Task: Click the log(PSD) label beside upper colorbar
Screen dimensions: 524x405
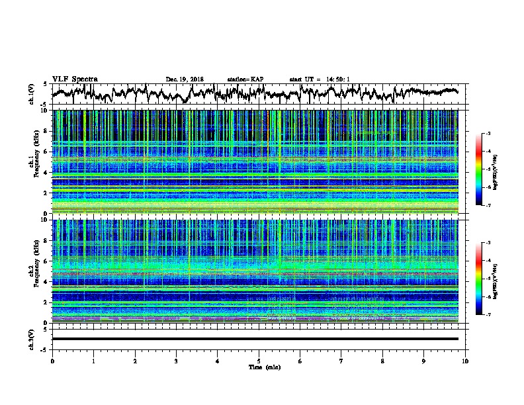Action: pos(496,172)
